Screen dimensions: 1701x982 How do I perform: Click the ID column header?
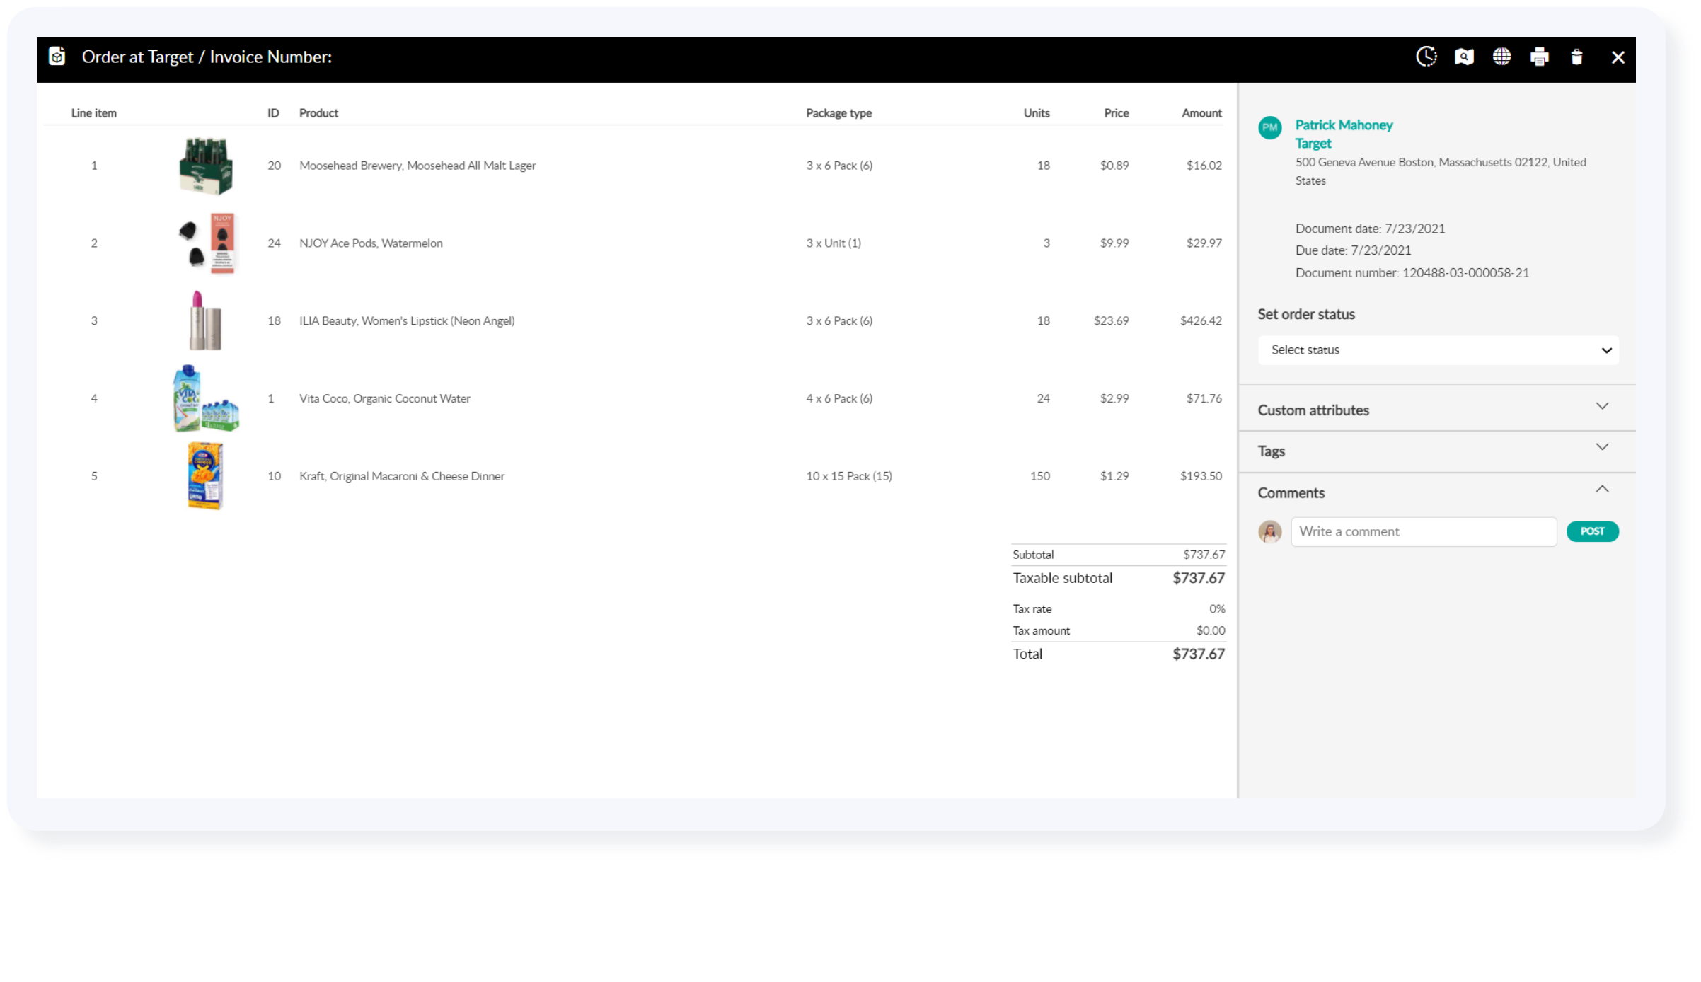click(273, 113)
